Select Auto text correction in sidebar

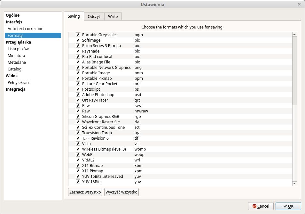click(26, 29)
